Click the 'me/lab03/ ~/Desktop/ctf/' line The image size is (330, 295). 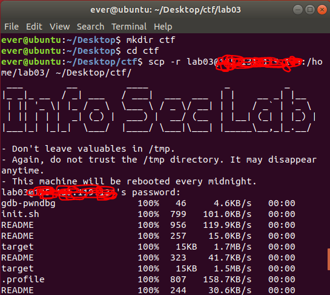tap(66, 73)
